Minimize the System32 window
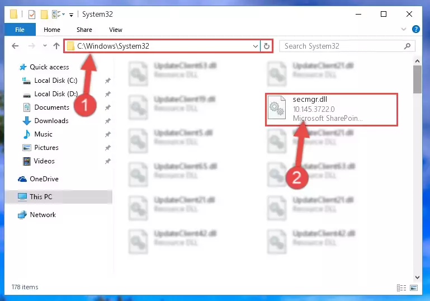This screenshot has width=430, height=301. 358,14
